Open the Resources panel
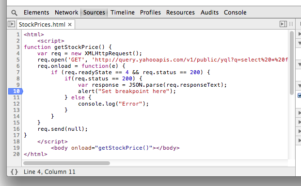 point(180,13)
